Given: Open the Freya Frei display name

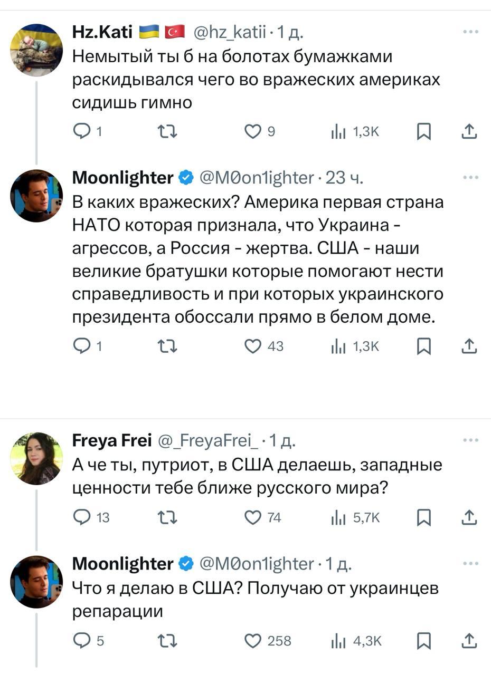Looking at the screenshot, I should coord(111,439).
